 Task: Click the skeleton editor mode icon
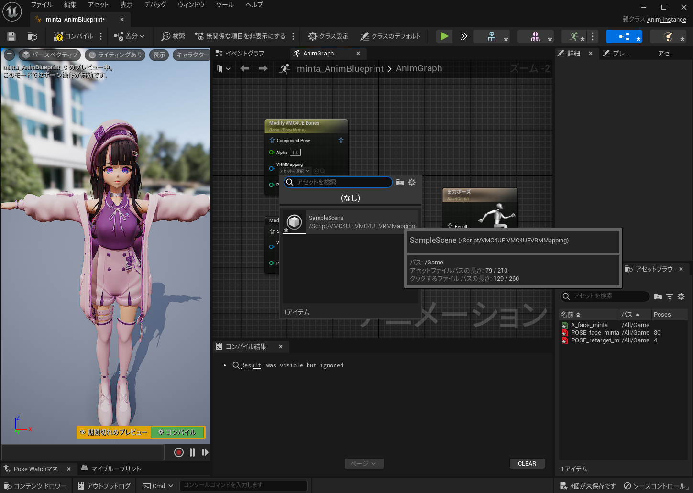click(x=491, y=36)
